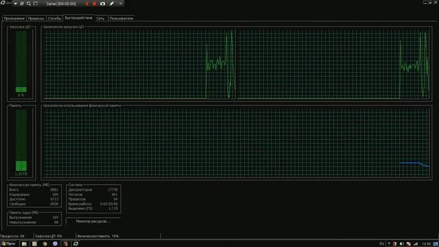Switch to the Процессы tab

pyautogui.click(x=36, y=19)
